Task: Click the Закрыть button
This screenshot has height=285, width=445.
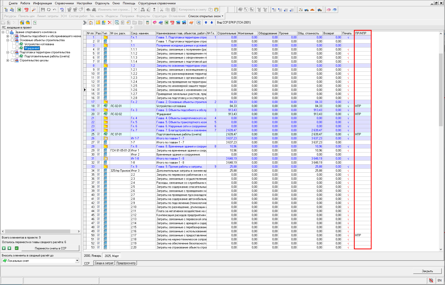Action: pos(427,271)
